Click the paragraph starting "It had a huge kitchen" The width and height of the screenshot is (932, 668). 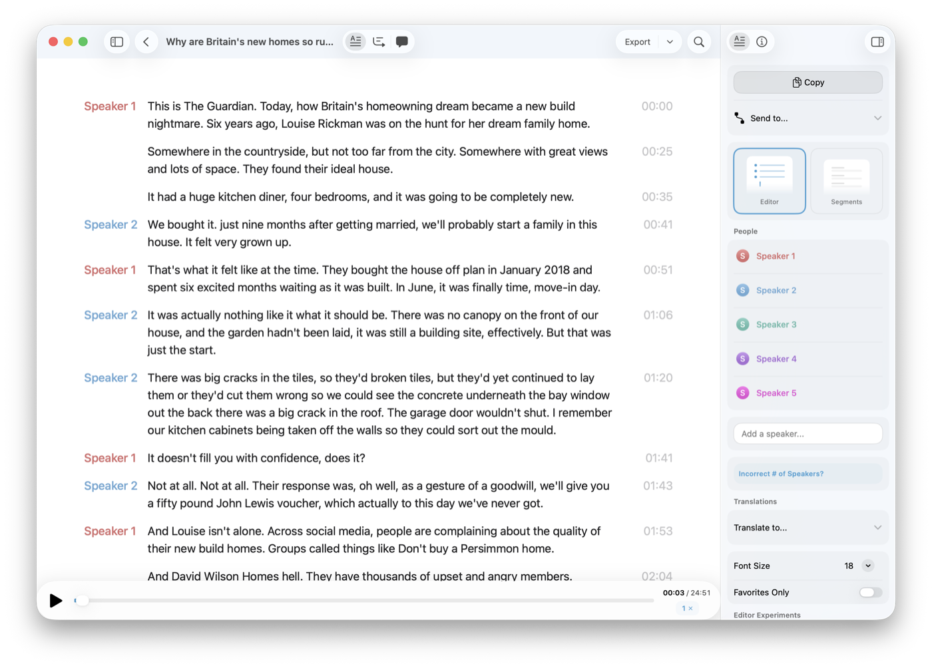[x=361, y=197]
